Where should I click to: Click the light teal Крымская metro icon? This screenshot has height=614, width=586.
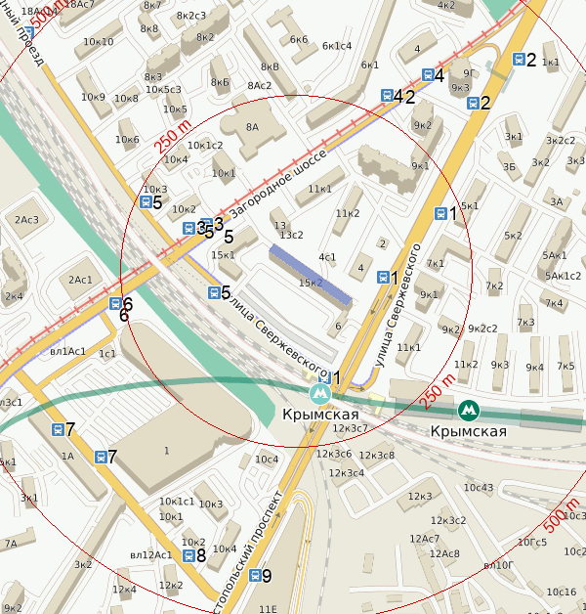320,394
